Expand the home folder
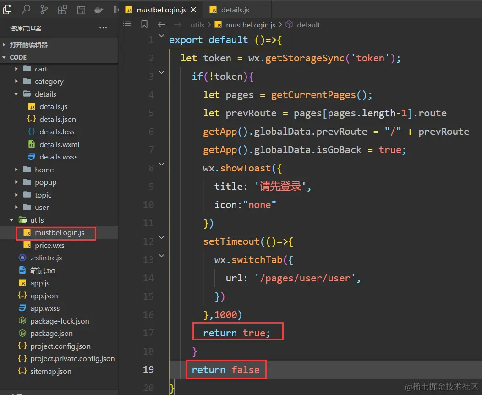482x395 pixels. pyautogui.click(x=59, y=170)
